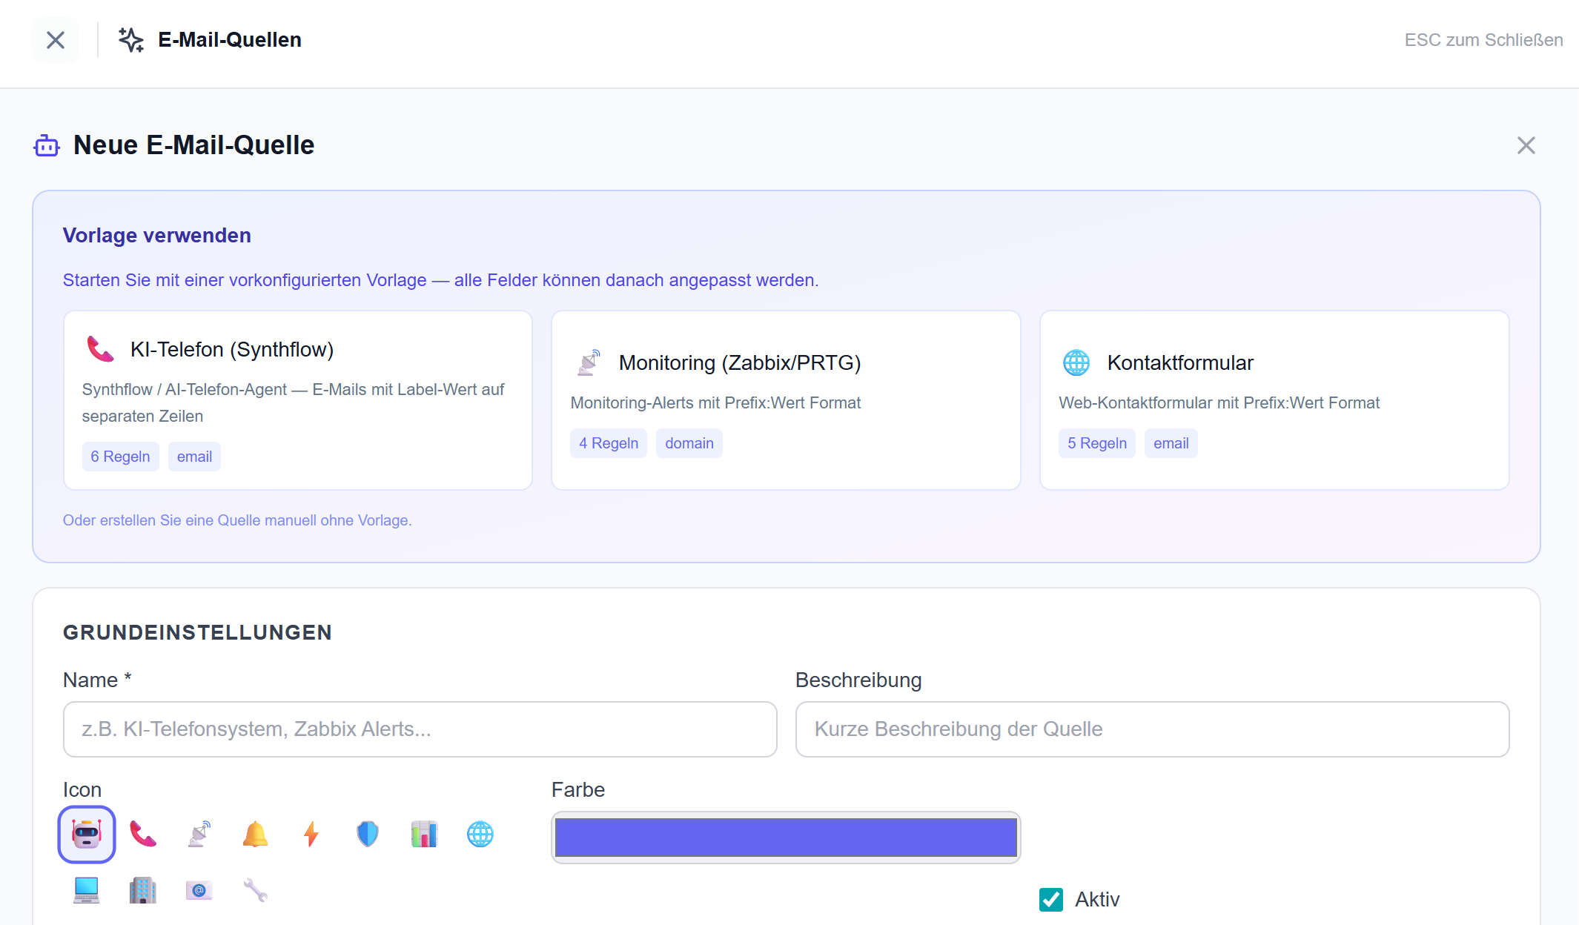The height and width of the screenshot is (925, 1579).
Task: Choose the lightning bolt icon
Action: click(311, 835)
